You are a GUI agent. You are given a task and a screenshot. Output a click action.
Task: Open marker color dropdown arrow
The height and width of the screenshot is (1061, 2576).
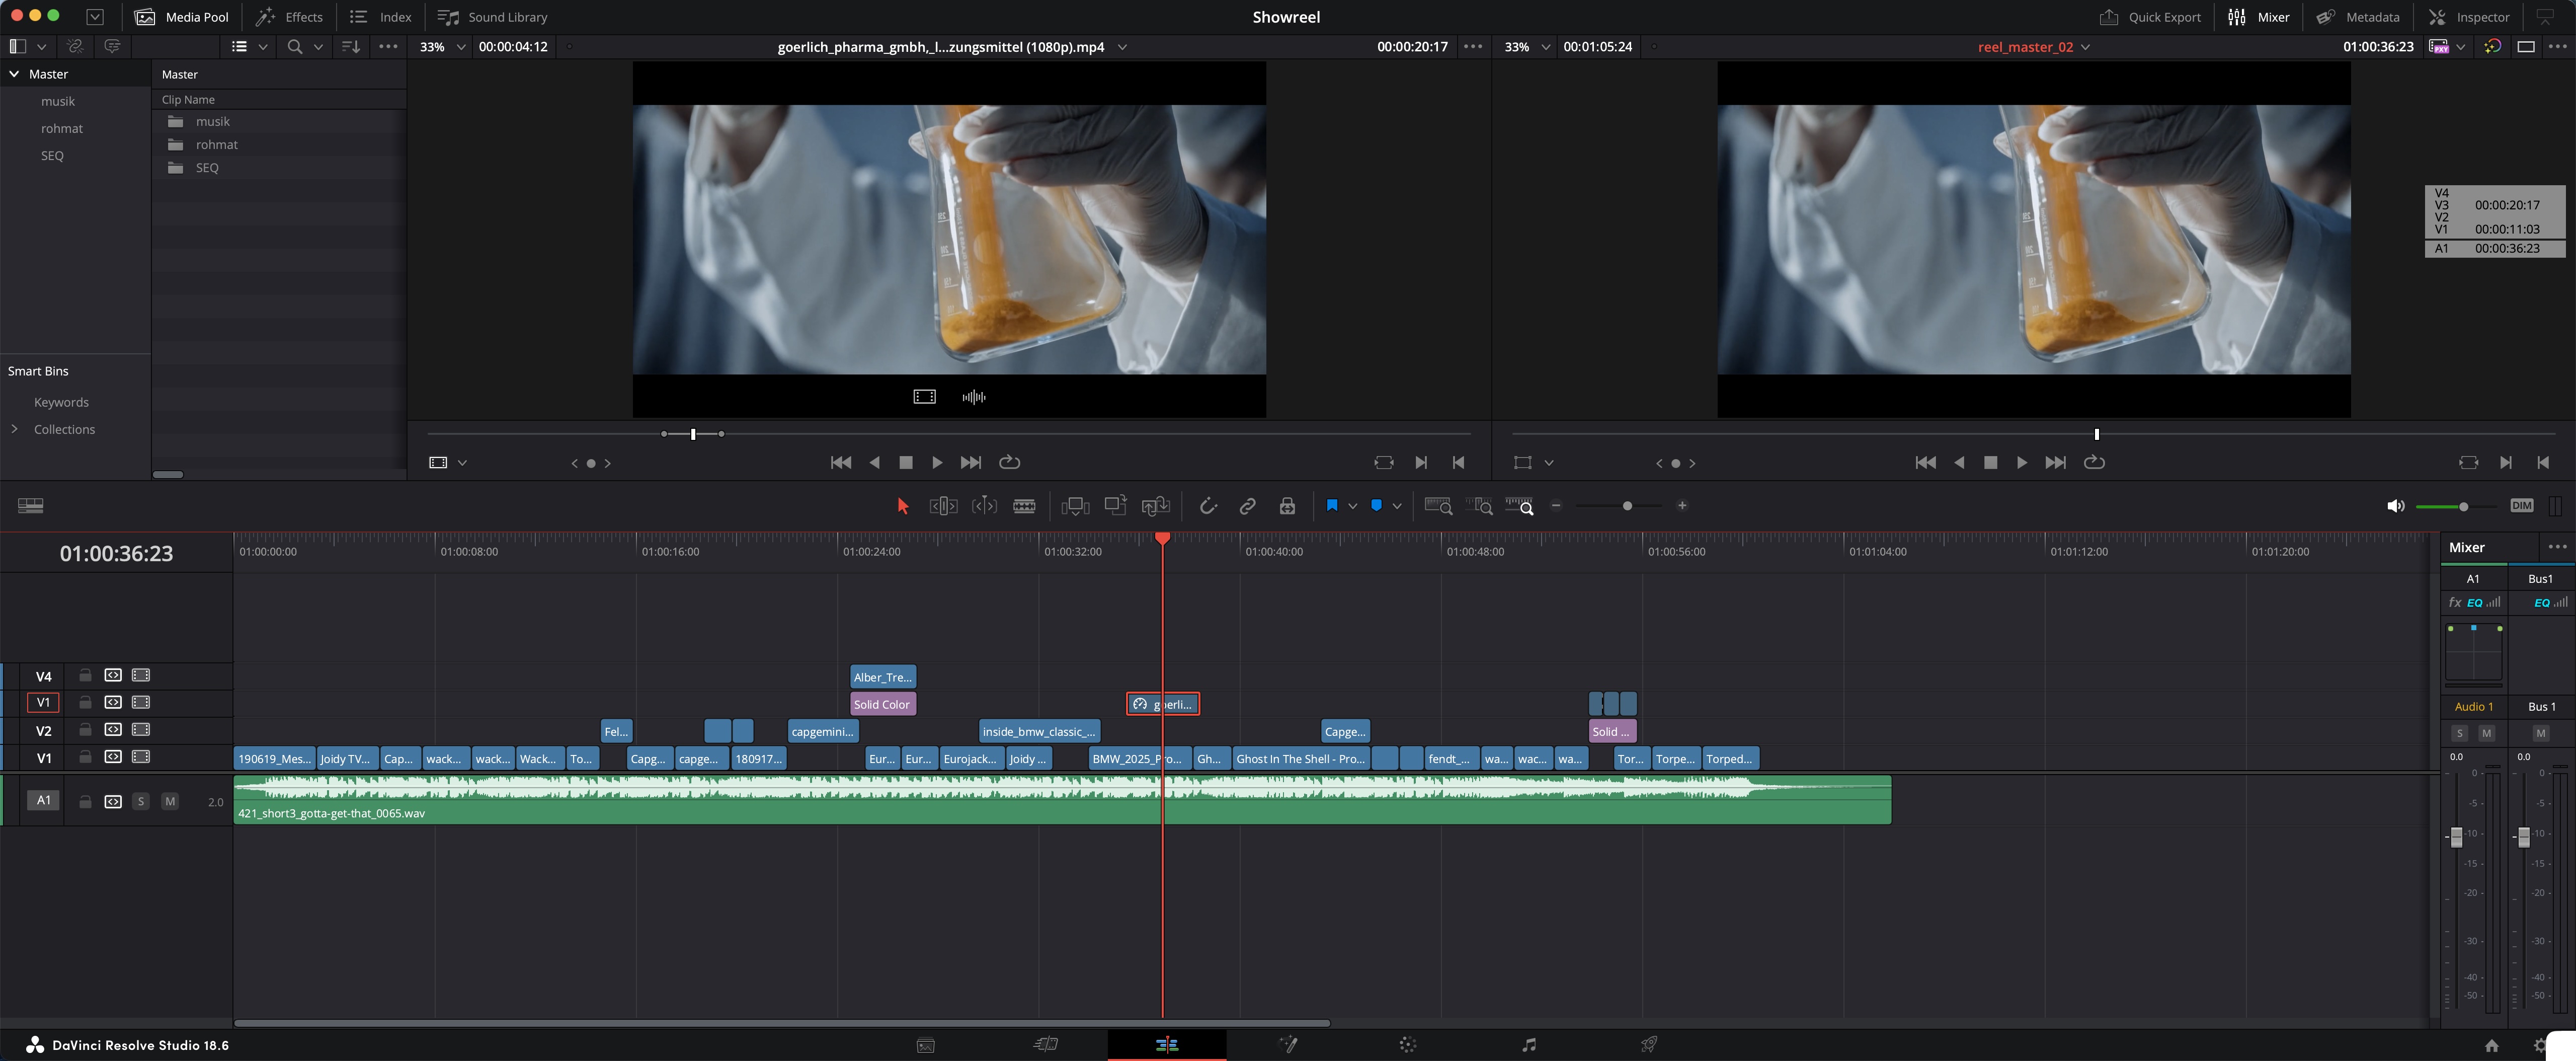[x=1396, y=506]
